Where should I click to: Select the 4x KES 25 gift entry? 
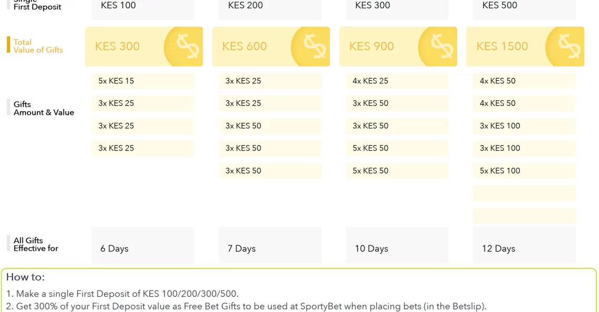point(397,81)
